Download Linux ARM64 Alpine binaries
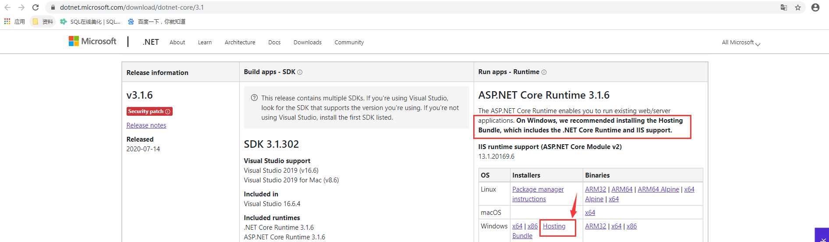829x242 pixels. tap(658, 189)
